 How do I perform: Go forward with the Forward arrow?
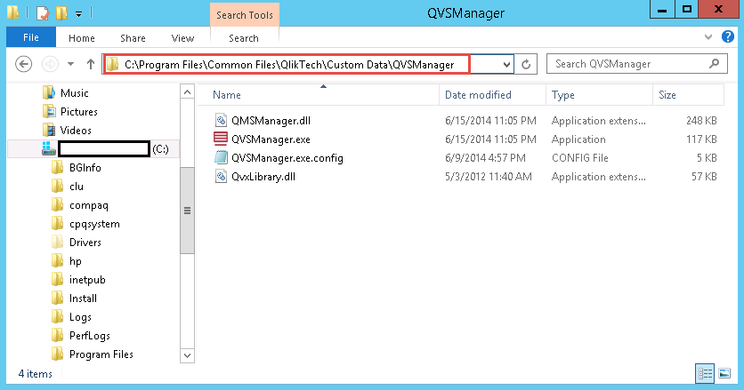50,64
